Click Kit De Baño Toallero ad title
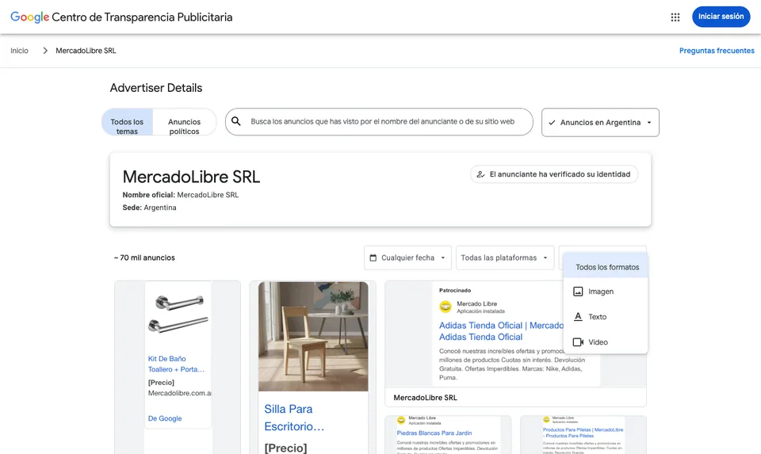 176,364
